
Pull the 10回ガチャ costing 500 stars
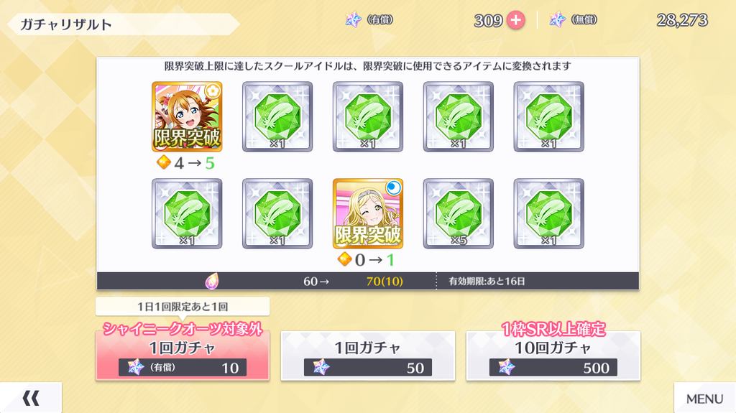(553, 356)
